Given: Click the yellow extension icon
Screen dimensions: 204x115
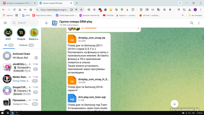Looking at the screenshot, I should point(111,10).
